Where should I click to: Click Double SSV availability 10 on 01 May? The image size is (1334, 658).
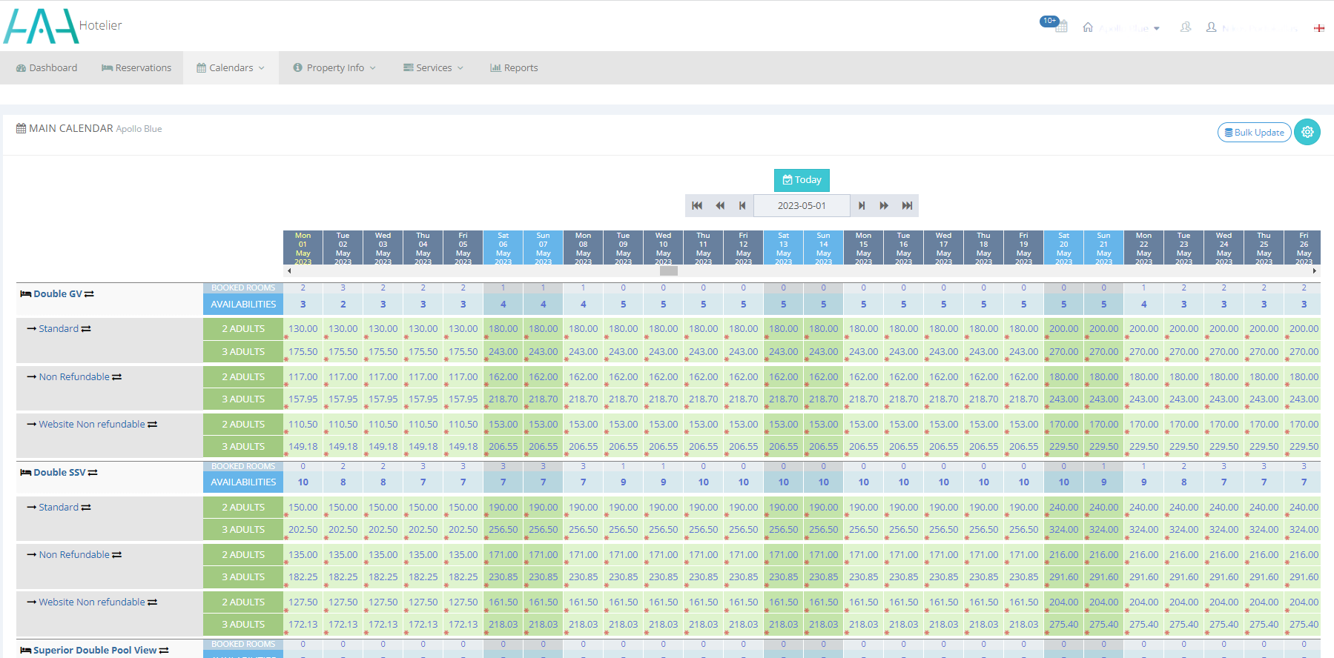(x=303, y=482)
